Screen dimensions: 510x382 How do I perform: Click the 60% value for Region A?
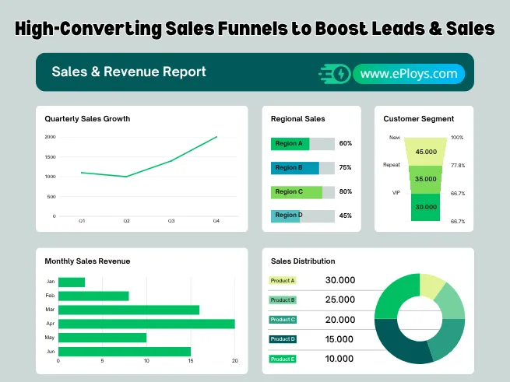(x=346, y=143)
